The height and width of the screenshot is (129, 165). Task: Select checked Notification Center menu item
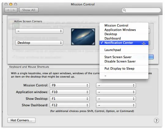point(124,43)
